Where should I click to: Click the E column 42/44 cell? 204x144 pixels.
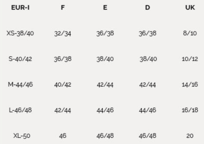click(105, 84)
